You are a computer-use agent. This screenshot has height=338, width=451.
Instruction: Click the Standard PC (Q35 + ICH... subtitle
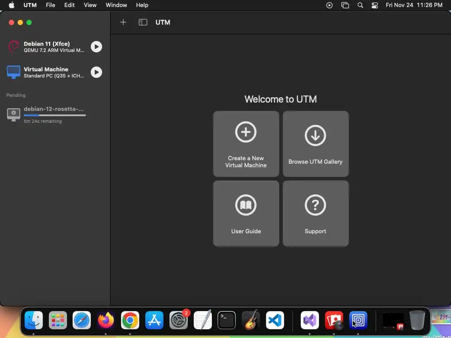54,76
